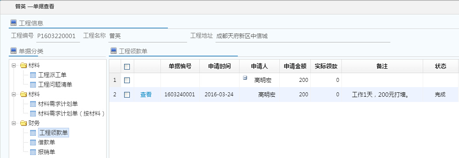This screenshot has width=459, height=158.
Task: Check the checkbox in row 1
Action: 127,80
